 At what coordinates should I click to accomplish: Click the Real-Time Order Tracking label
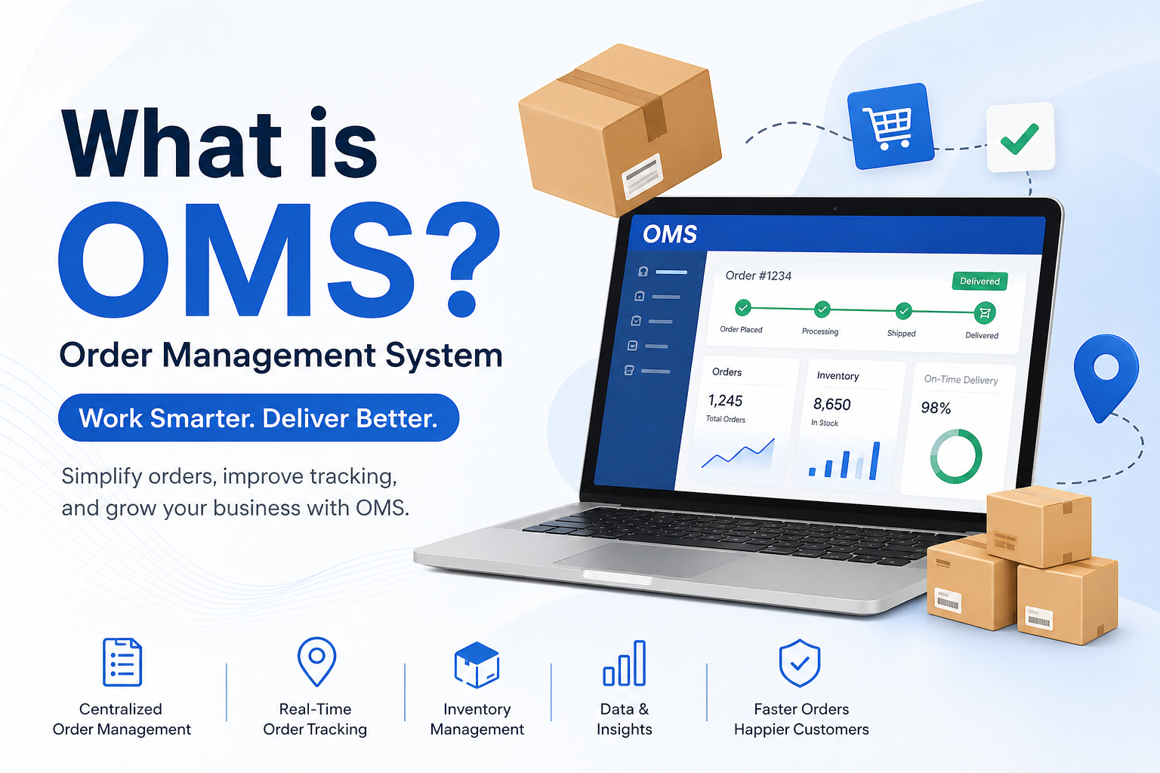tap(315, 719)
